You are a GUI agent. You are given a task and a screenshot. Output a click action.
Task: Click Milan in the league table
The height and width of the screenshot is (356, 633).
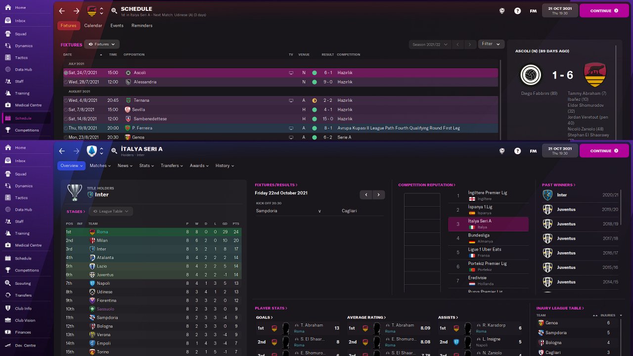(x=102, y=240)
